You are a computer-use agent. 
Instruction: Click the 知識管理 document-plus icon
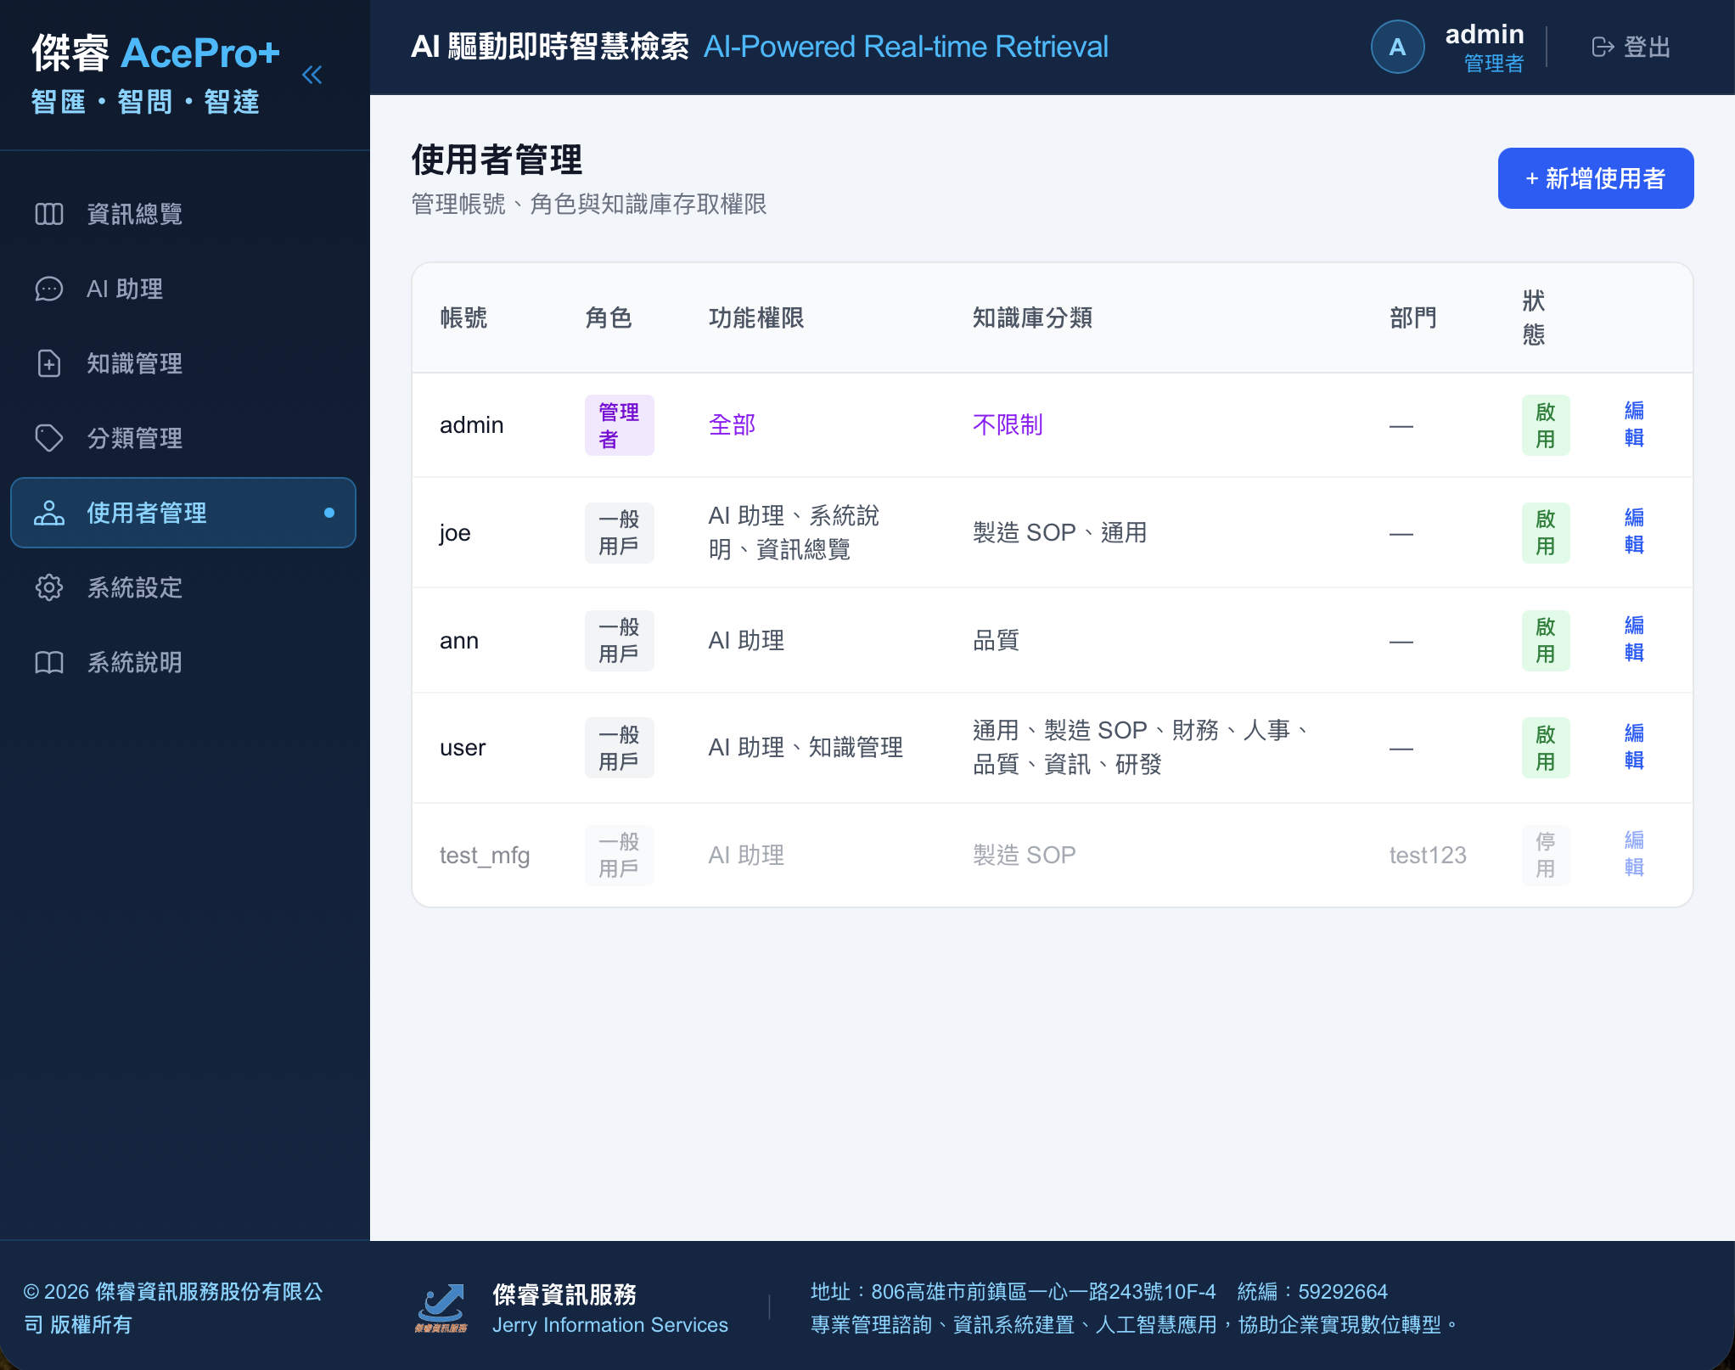49,363
